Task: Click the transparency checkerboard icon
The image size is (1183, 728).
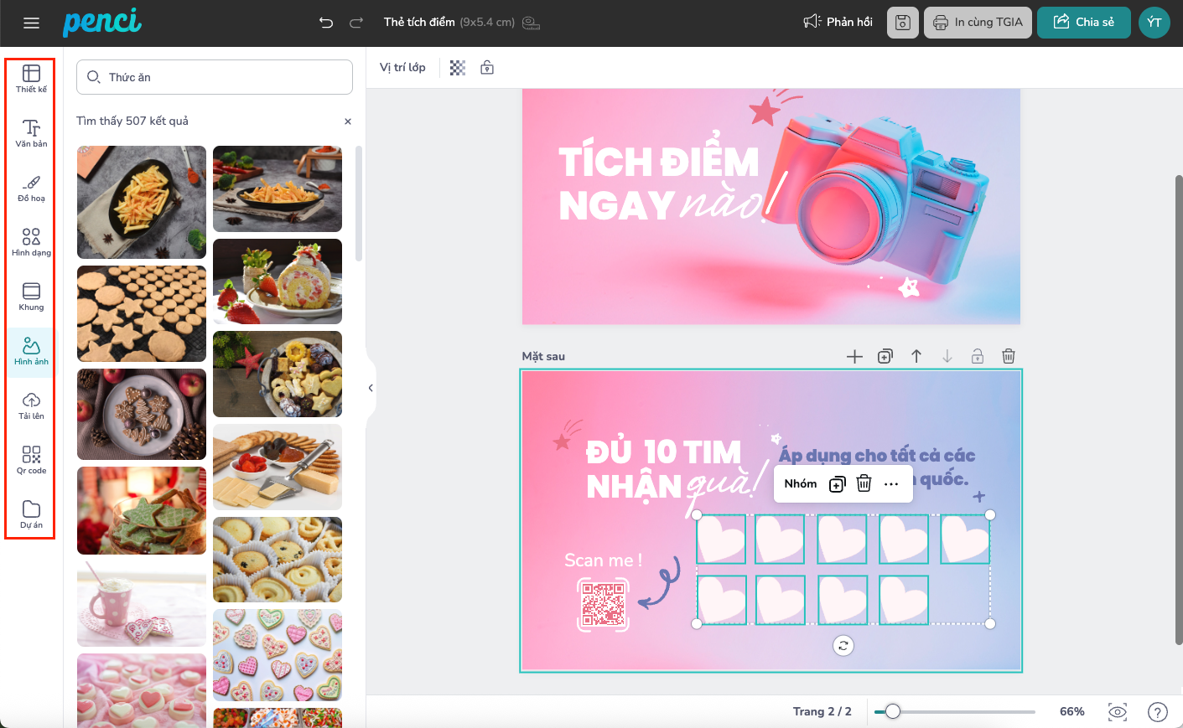Action: coord(458,68)
